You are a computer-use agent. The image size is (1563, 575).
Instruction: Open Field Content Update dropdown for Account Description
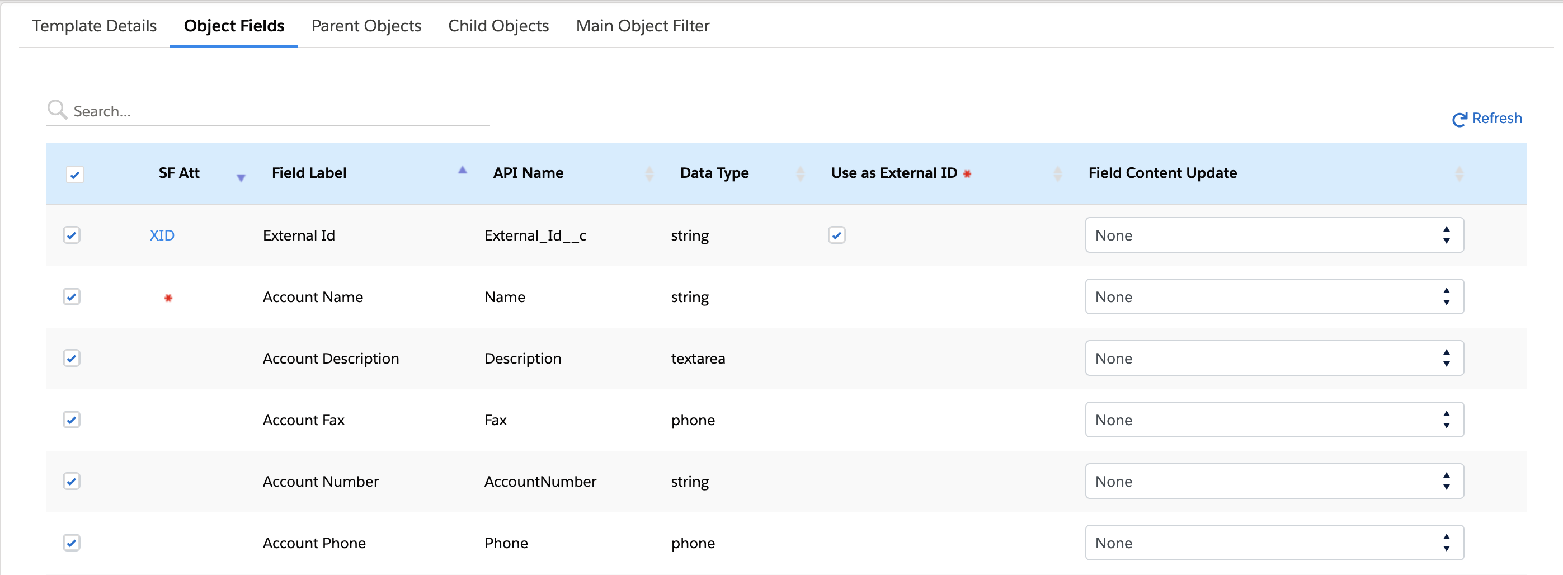[1274, 359]
